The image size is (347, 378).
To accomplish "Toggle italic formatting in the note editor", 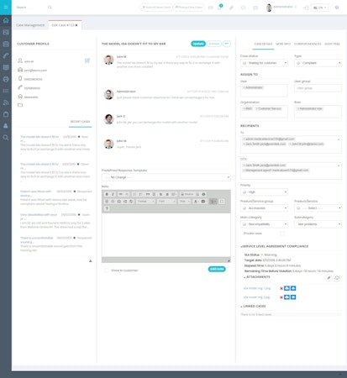I will click(x=113, y=194).
